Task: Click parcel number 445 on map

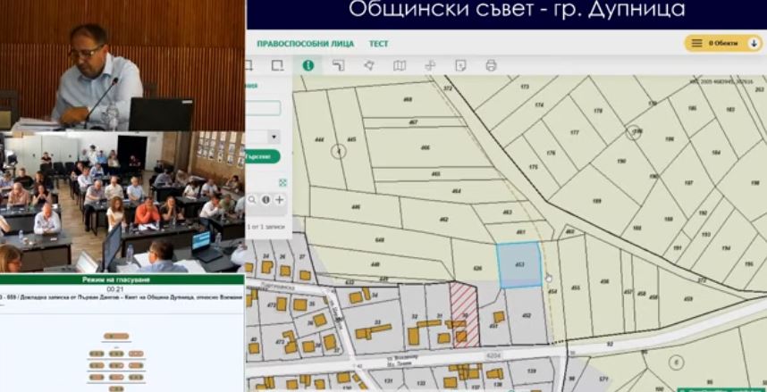Action: pos(351,140)
